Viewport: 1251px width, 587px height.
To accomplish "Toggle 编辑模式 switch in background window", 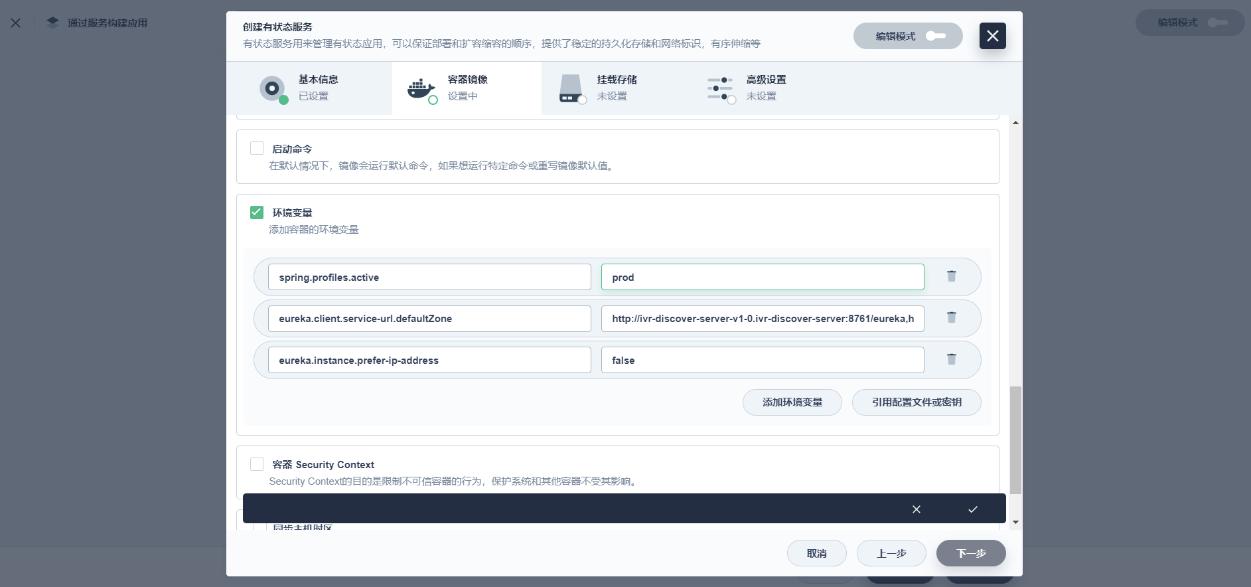I will coord(1217,23).
